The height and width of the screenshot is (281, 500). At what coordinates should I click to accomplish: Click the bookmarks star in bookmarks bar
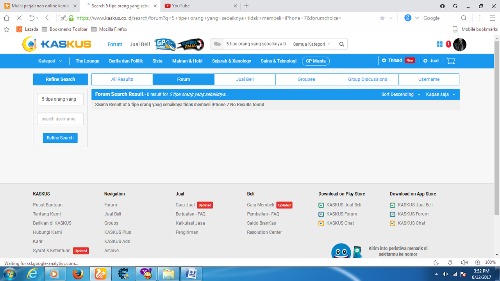click(x=6, y=29)
